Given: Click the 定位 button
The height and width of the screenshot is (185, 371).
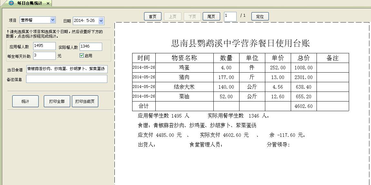Looking at the screenshot, I should coord(260,16).
